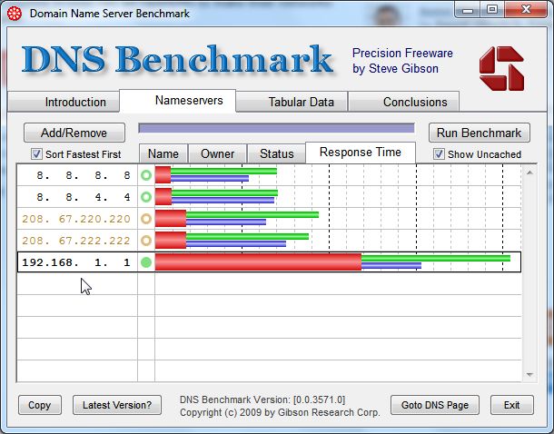The image size is (554, 434).
Task: Open the Conclusions tab
Action: click(x=404, y=102)
